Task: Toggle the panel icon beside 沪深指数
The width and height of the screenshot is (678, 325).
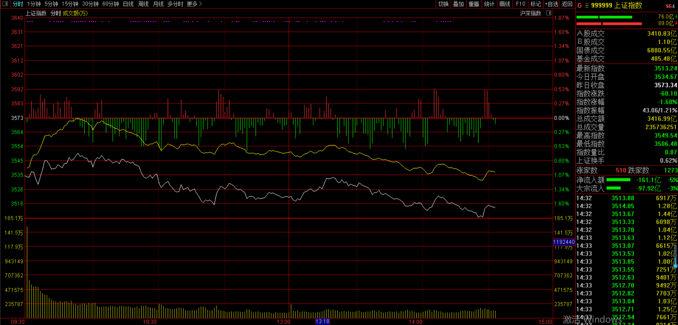Action: [x=548, y=13]
